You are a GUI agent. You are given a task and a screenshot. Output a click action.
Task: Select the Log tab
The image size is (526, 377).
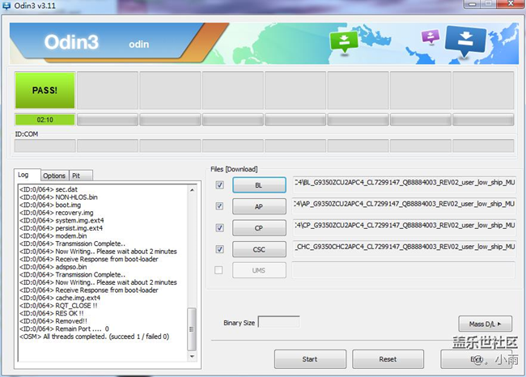(x=24, y=175)
